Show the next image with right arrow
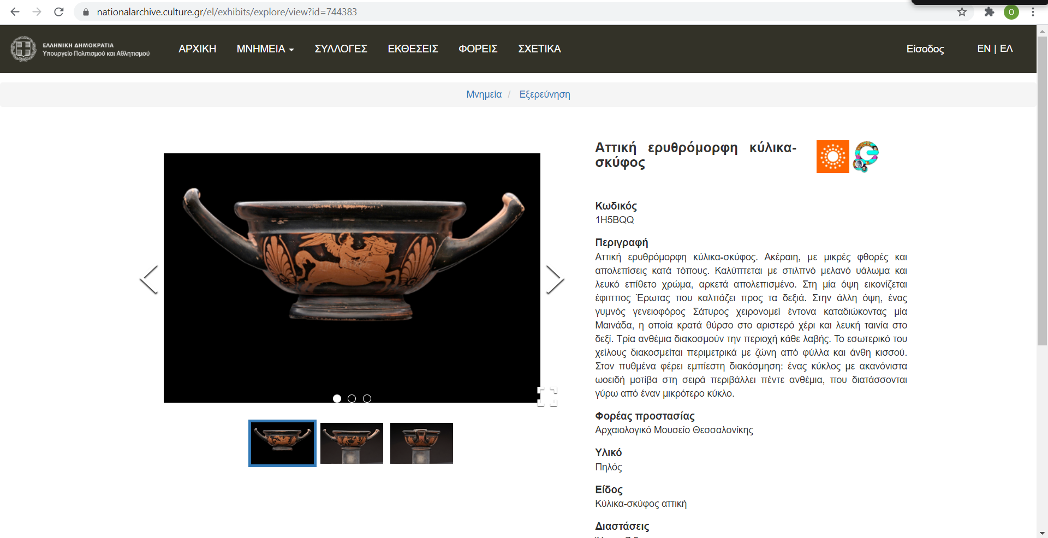This screenshot has width=1048, height=538. coord(555,279)
